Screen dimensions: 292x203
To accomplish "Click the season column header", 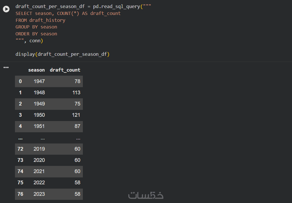I will tap(37, 70).
